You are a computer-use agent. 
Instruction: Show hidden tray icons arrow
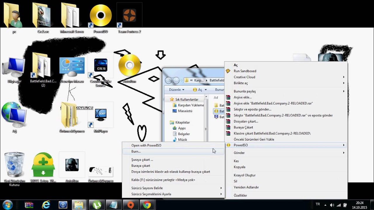click(325, 205)
